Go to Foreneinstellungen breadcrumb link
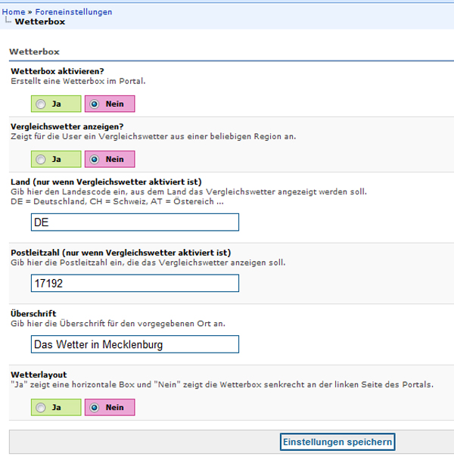Image resolution: width=454 pixels, height=463 pixels. point(73,12)
